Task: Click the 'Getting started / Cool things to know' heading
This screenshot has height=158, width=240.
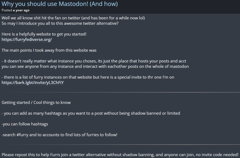Action: pyautogui.click(x=36, y=103)
